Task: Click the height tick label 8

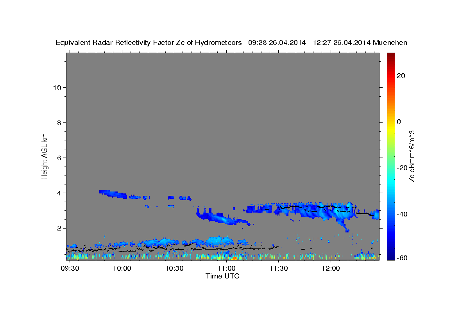Action: click(x=59, y=122)
